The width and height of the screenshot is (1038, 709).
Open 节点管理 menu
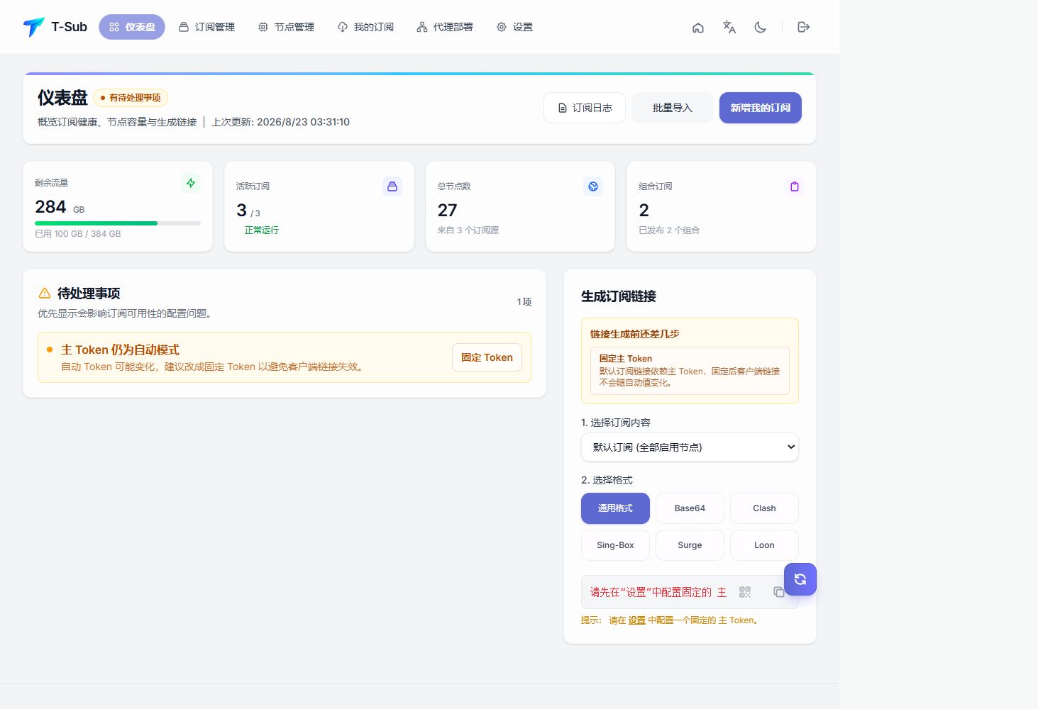click(x=286, y=27)
